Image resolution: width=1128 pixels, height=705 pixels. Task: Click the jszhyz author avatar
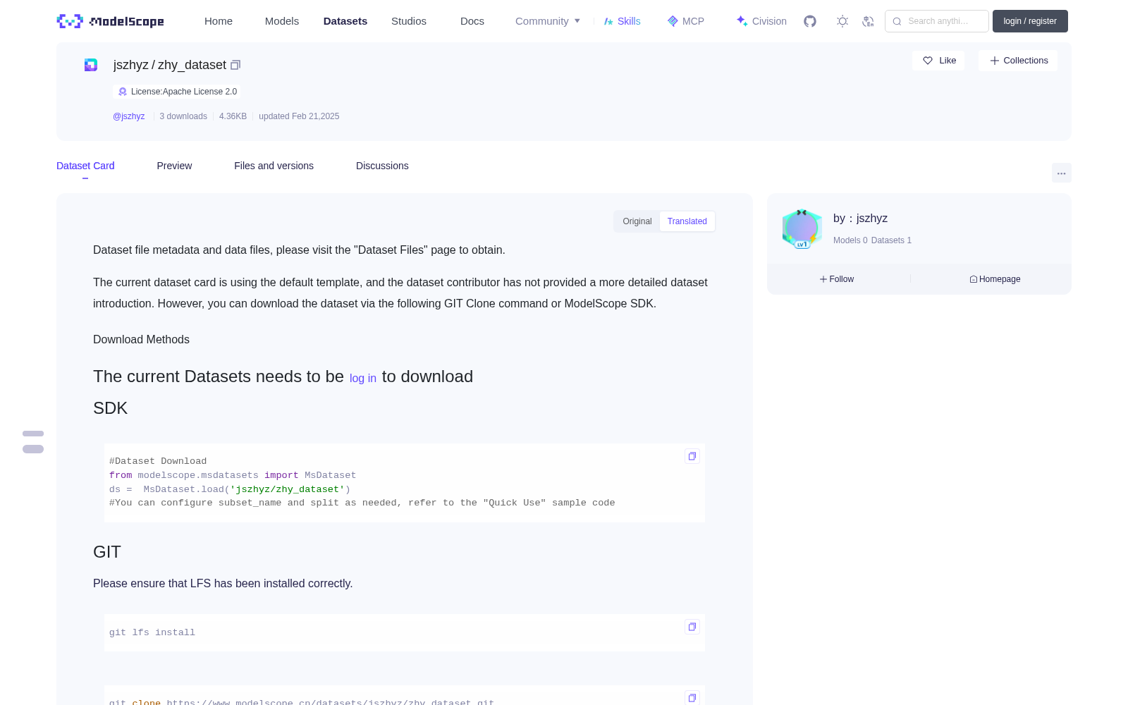(x=802, y=228)
